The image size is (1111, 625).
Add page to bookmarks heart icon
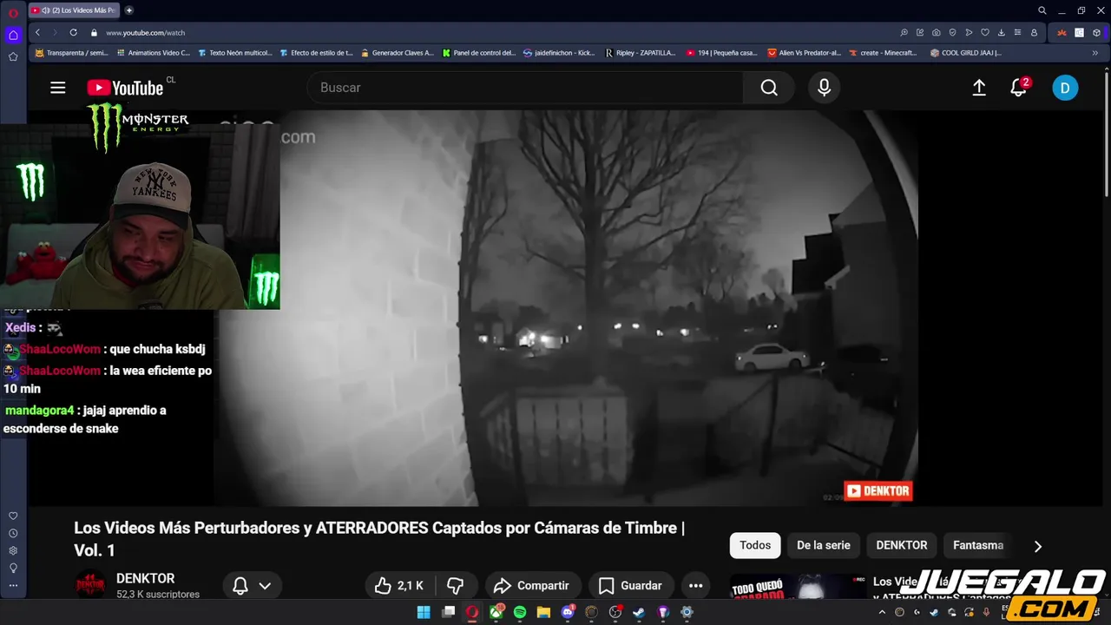point(985,32)
